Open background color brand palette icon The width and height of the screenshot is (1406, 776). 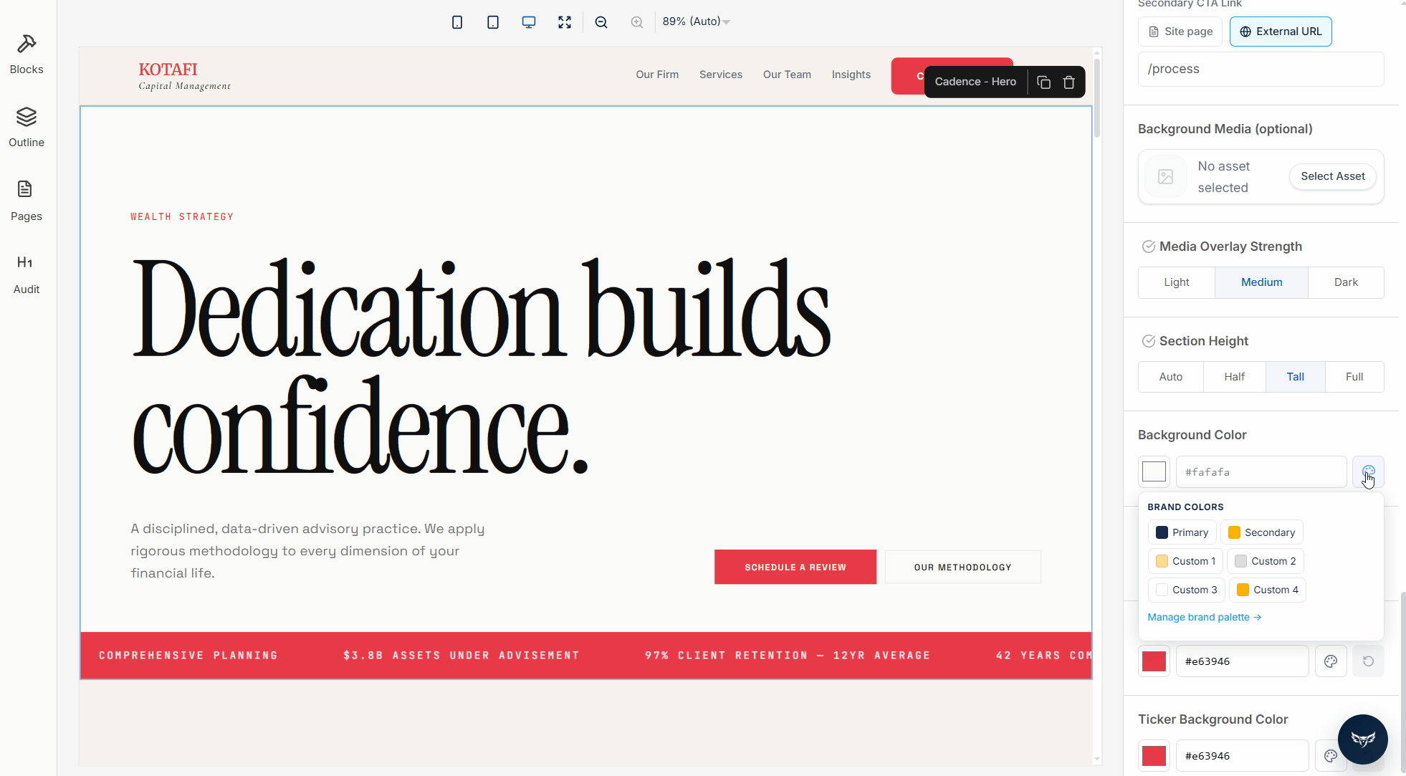tap(1368, 471)
